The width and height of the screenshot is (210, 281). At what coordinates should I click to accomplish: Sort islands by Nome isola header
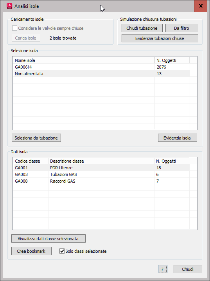tap(84, 60)
